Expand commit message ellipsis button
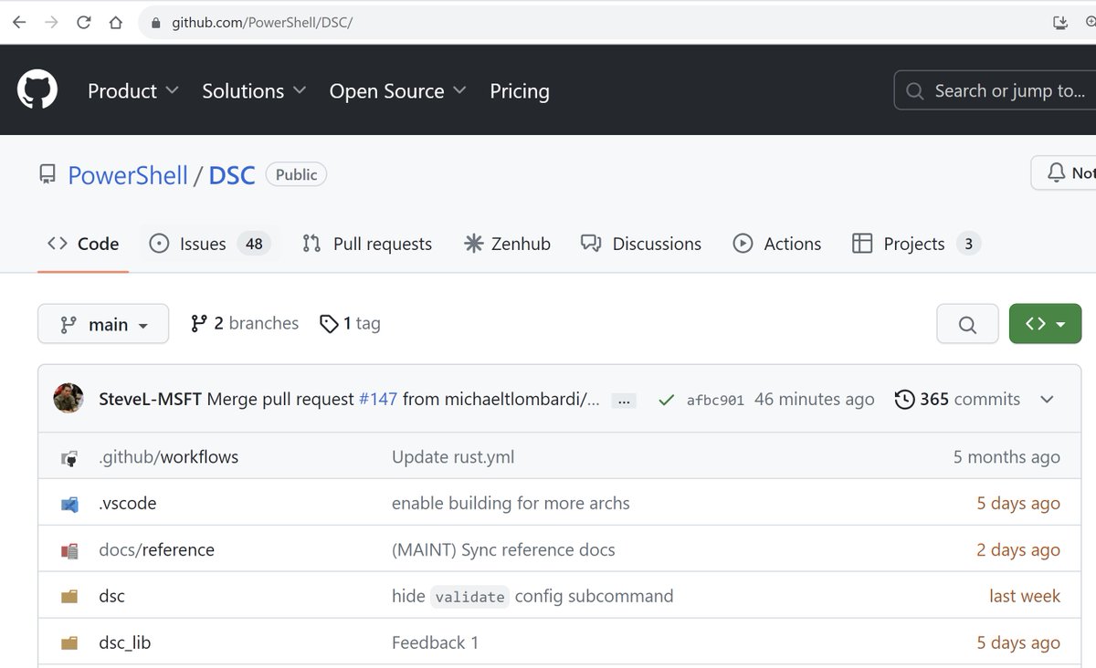Viewport: 1096px width, 668px height. [624, 400]
